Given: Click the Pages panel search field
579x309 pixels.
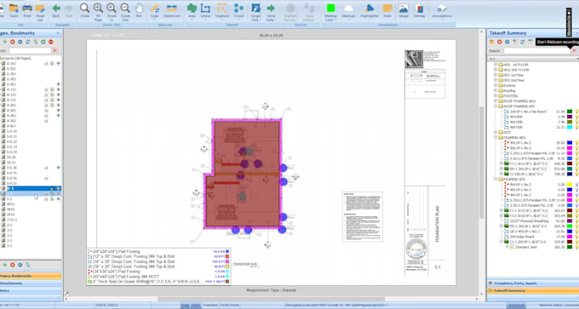Looking at the screenshot, I should pos(30,50).
